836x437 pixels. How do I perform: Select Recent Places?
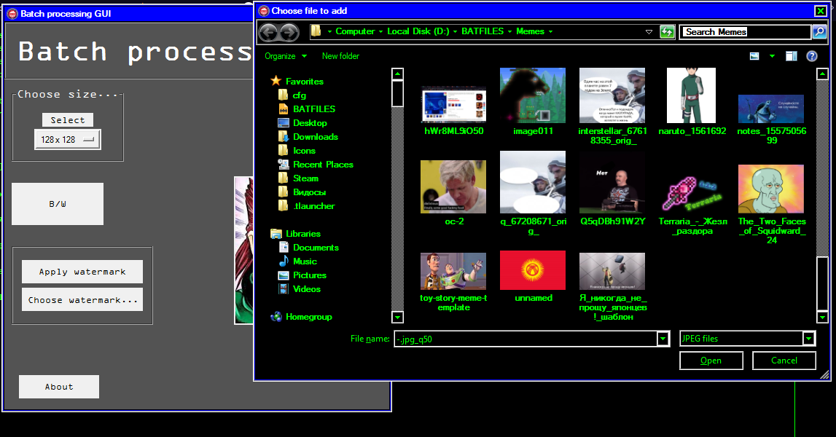tap(323, 165)
